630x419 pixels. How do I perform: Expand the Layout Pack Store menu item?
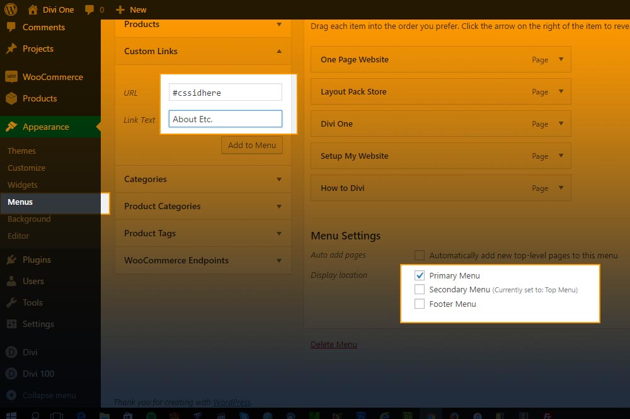coord(561,91)
